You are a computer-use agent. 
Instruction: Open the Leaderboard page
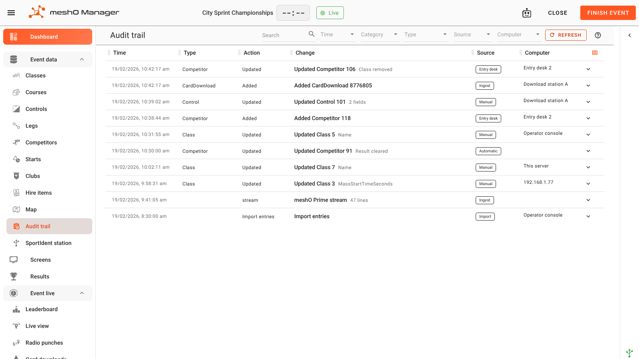tap(49, 309)
